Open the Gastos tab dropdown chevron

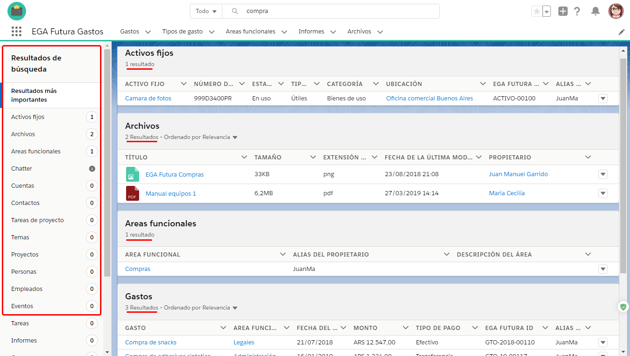[x=148, y=32]
